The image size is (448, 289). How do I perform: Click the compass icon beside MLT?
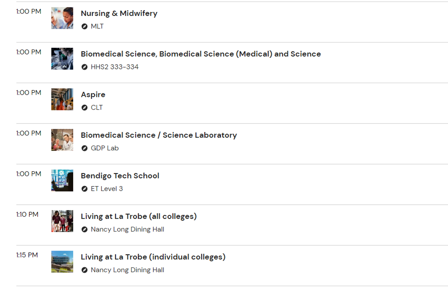pos(84,26)
